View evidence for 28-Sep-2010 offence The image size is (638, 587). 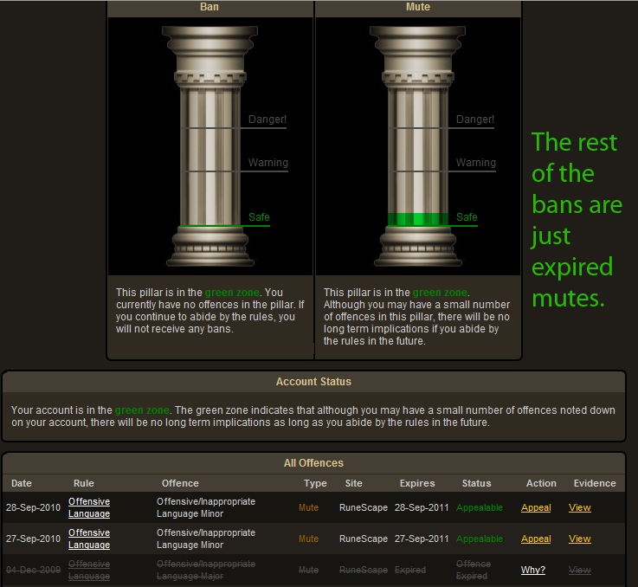(x=579, y=507)
